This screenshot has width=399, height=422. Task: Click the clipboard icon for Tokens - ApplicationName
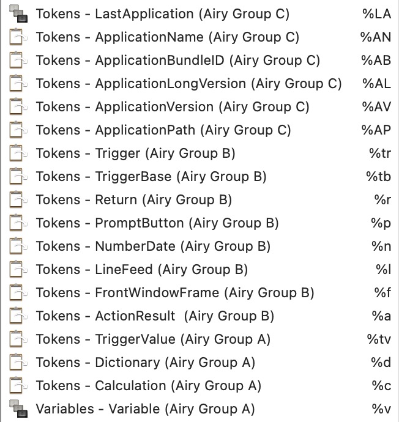[17, 37]
